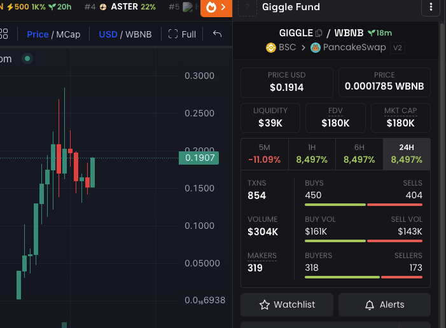Open the #5 trending pair

(x=184, y=7)
